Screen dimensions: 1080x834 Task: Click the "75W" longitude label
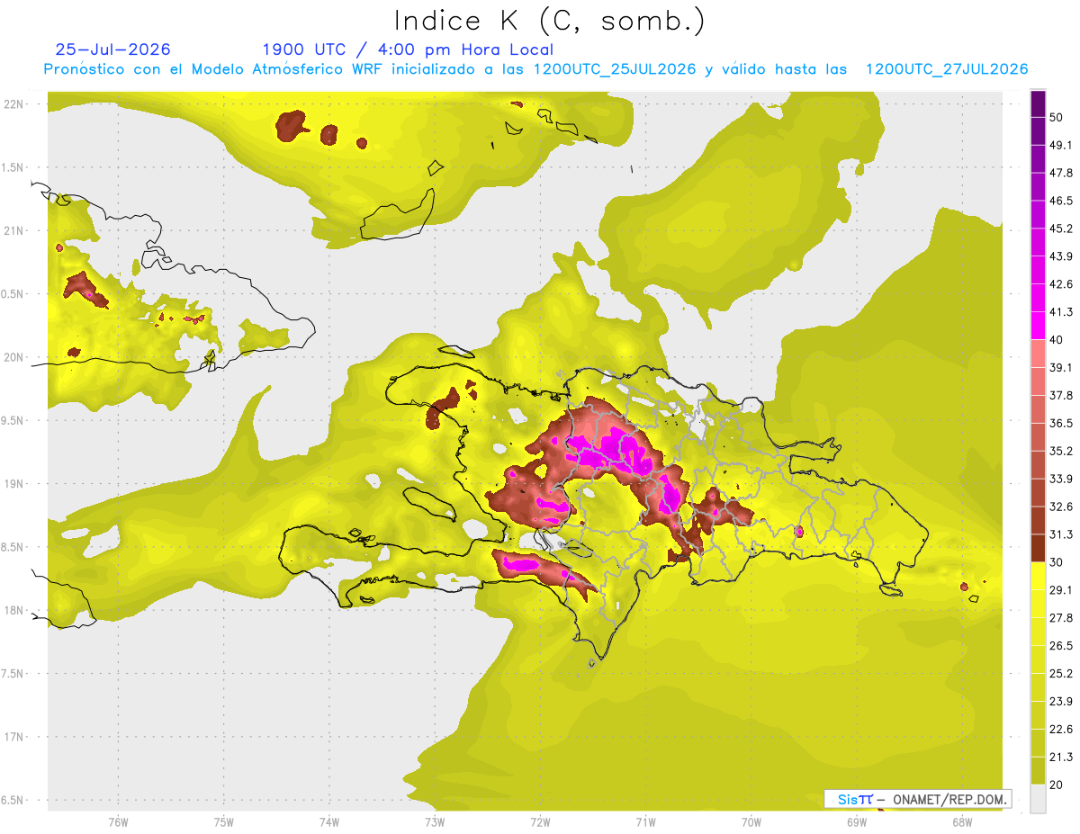coord(223,821)
